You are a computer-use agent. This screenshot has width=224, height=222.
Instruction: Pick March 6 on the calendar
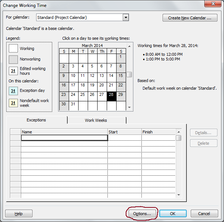(102, 68)
